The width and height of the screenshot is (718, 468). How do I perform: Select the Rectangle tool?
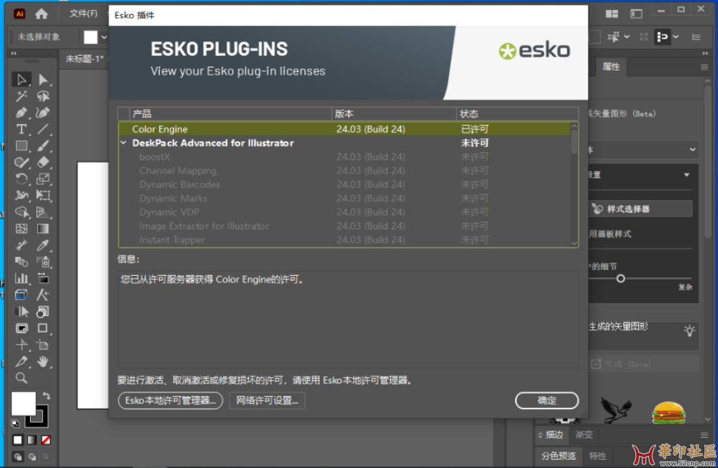pos(21,146)
